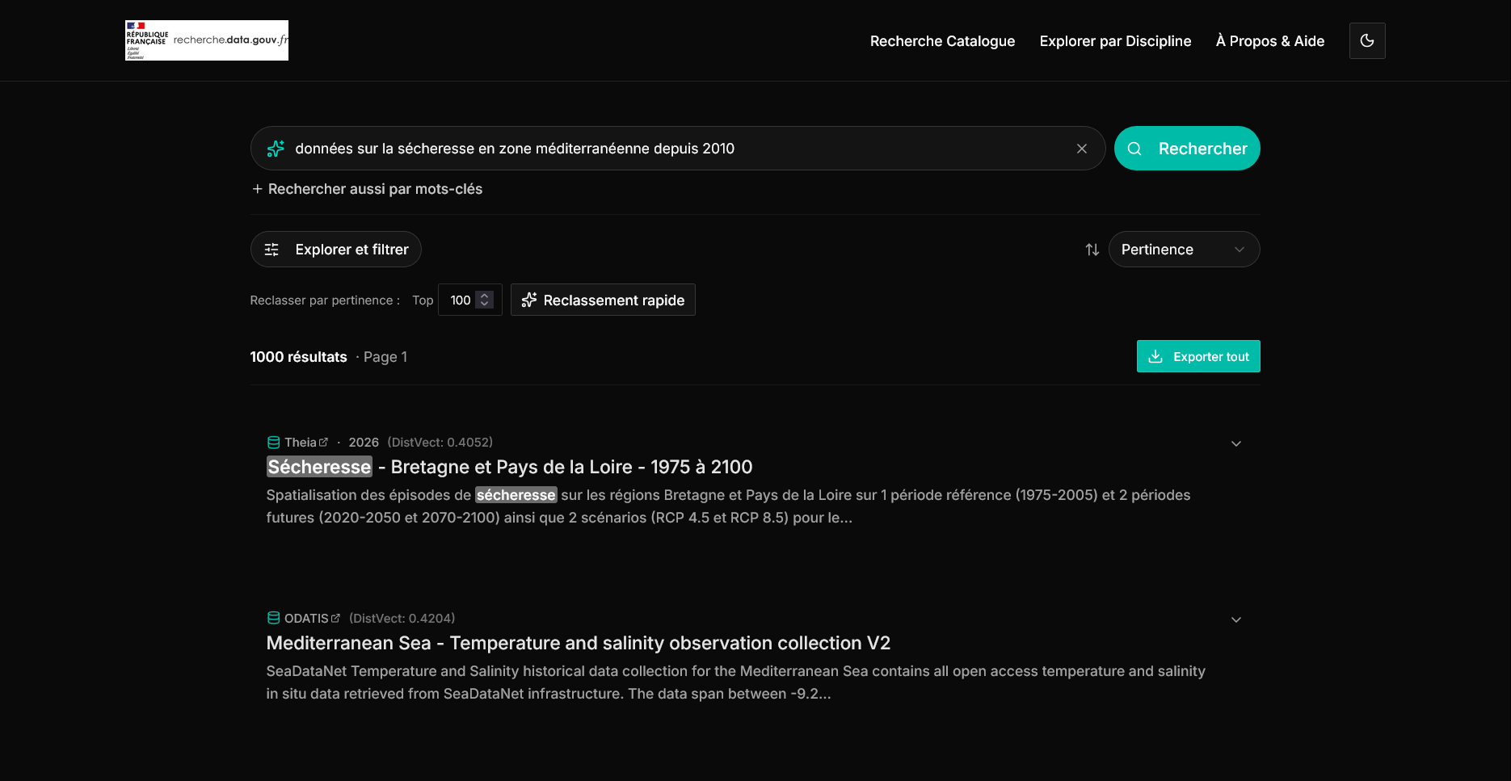The width and height of the screenshot is (1511, 781).
Task: Open the Theia source link
Action: click(306, 443)
